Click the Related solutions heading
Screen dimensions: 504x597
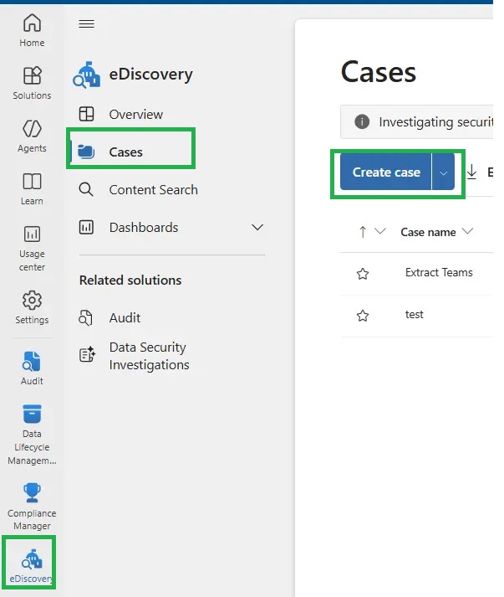130,280
